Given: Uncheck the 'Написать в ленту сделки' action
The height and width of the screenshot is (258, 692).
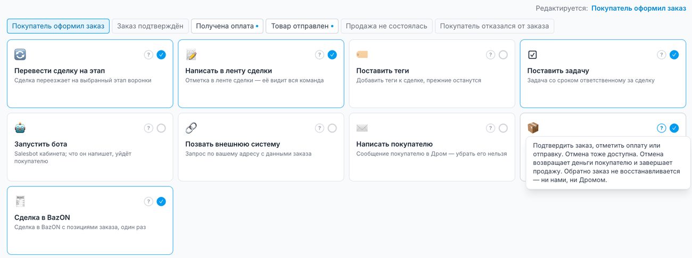Looking at the screenshot, I should 332,54.
